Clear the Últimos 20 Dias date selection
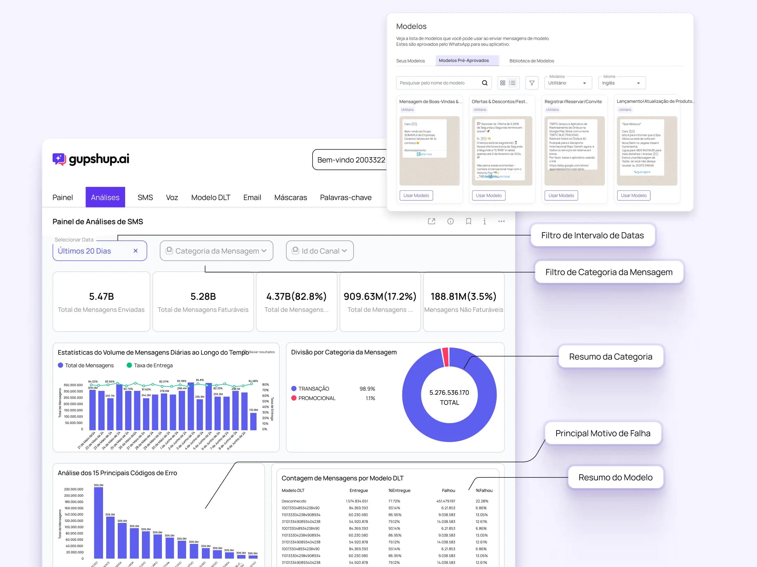 pyautogui.click(x=136, y=251)
